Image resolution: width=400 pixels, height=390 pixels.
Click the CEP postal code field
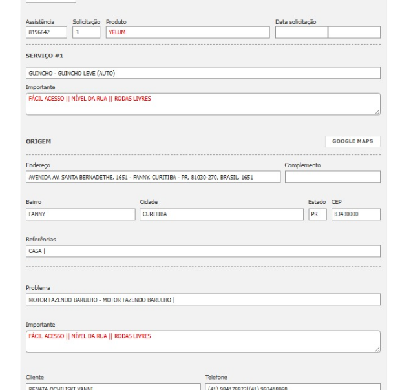(x=355, y=214)
